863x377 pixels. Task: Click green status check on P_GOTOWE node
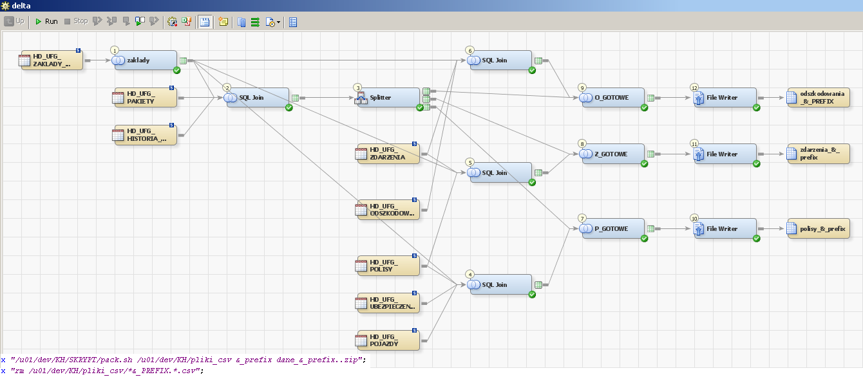click(644, 238)
